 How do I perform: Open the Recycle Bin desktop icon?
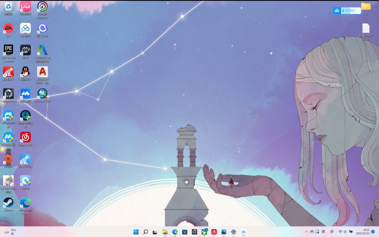[8, 8]
